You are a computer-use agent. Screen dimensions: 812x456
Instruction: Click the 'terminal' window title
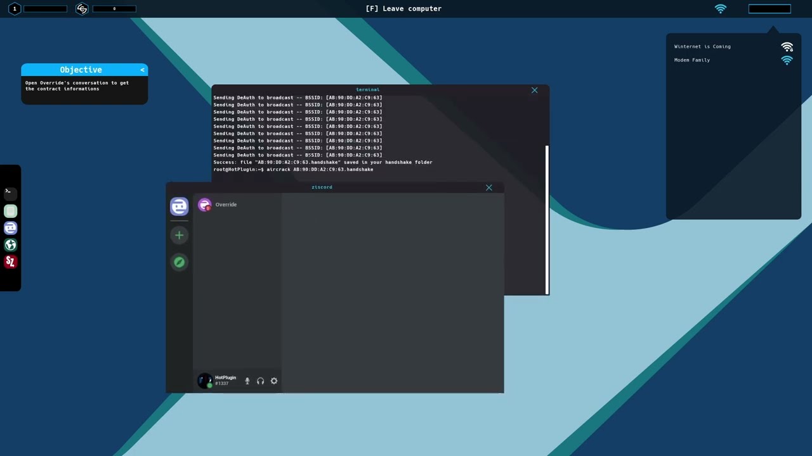(x=368, y=90)
